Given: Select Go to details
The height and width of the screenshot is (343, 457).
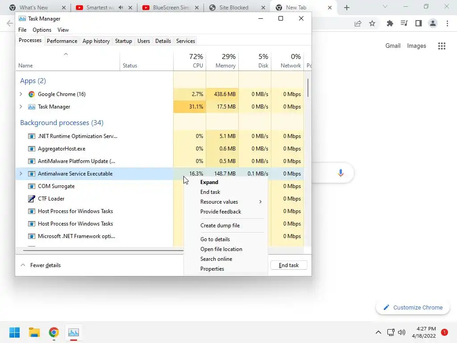Looking at the screenshot, I should point(226,239).
